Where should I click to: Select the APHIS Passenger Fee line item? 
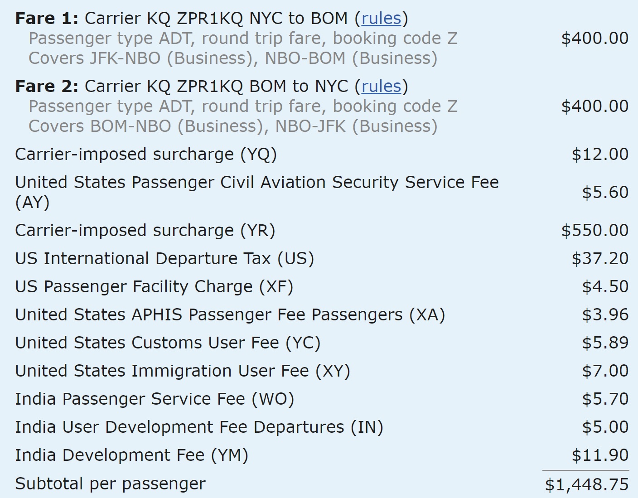[x=230, y=314]
